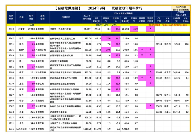Click the CB balance value 5,500
195x137 pixels.
pyautogui.click(x=177, y=44)
